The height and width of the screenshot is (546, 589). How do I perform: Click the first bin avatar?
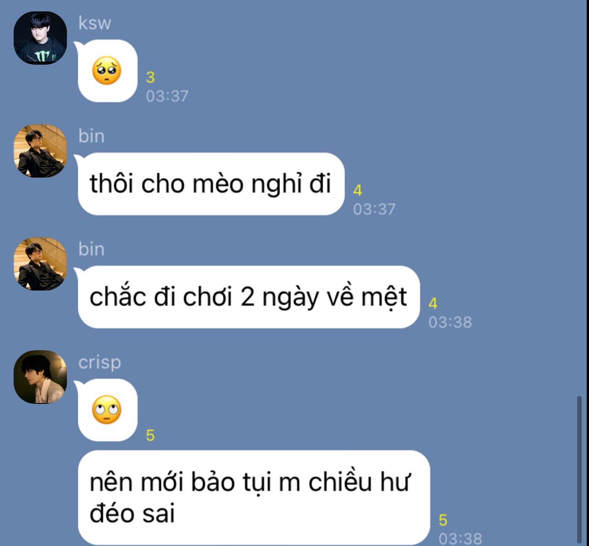click(x=40, y=151)
